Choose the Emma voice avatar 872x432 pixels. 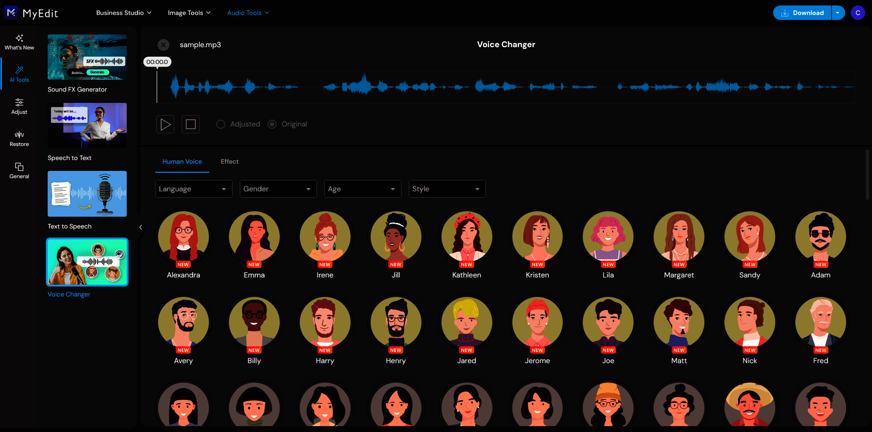tap(254, 237)
